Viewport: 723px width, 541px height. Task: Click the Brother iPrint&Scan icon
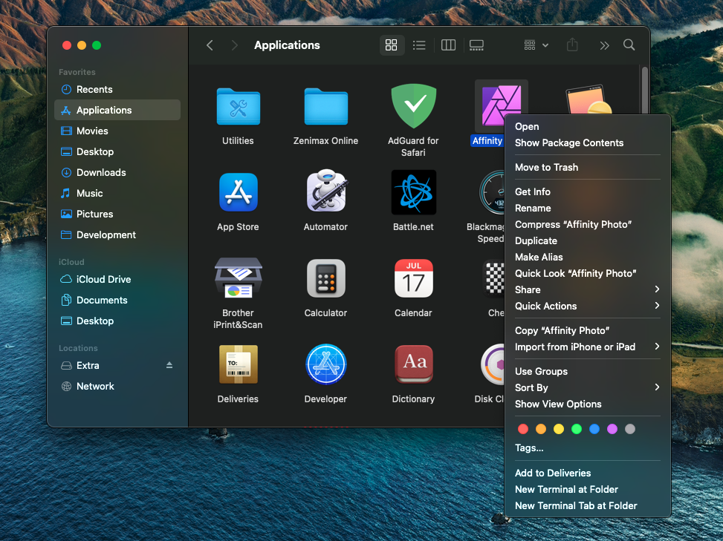[238, 279]
